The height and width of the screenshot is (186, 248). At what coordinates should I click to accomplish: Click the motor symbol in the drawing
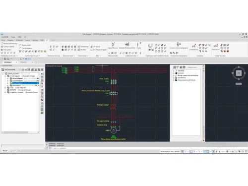pyautogui.click(x=114, y=130)
